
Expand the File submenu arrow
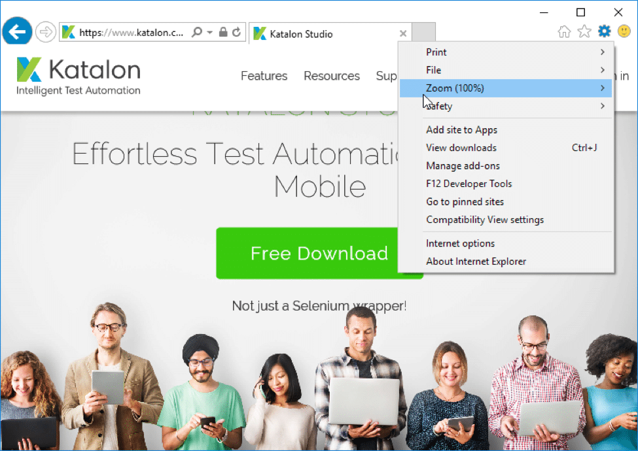(603, 70)
